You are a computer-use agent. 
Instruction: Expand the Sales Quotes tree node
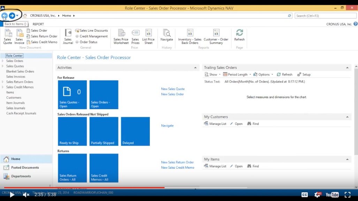pyautogui.click(x=3, y=66)
